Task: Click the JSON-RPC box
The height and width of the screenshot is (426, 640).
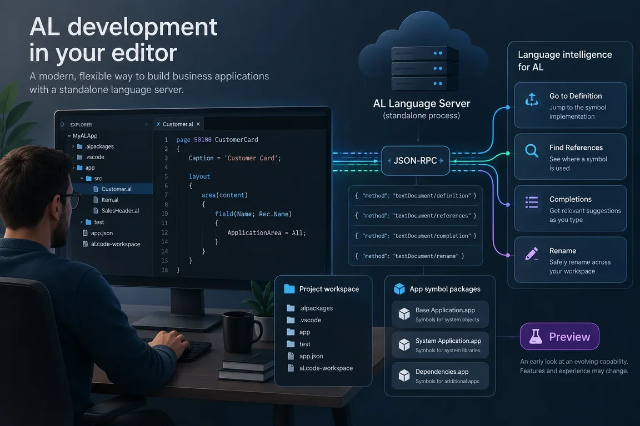Action: point(416,161)
